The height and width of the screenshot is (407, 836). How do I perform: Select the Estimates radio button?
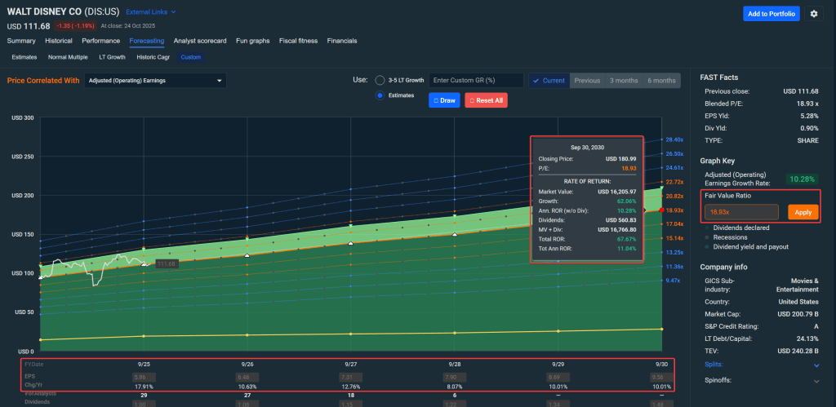380,95
